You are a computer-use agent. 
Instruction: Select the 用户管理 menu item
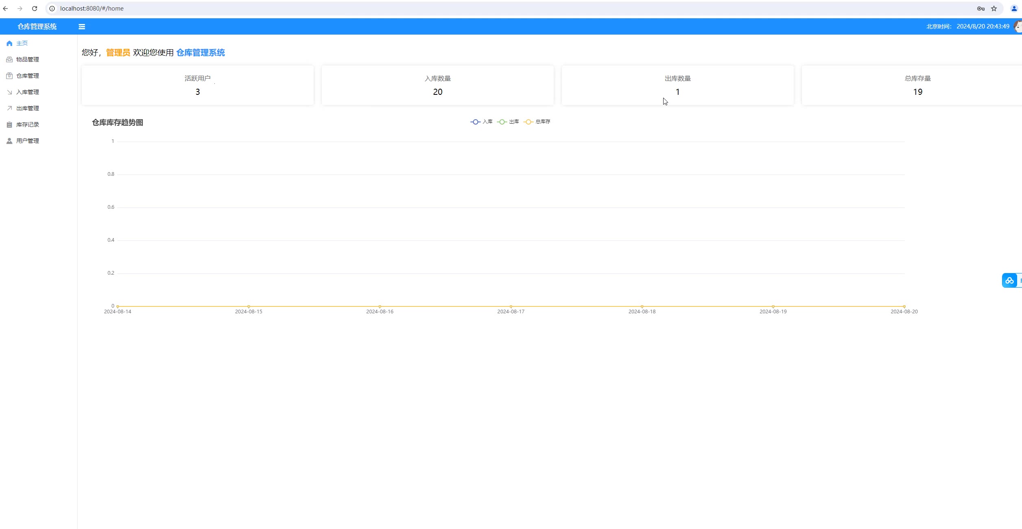pyautogui.click(x=28, y=141)
